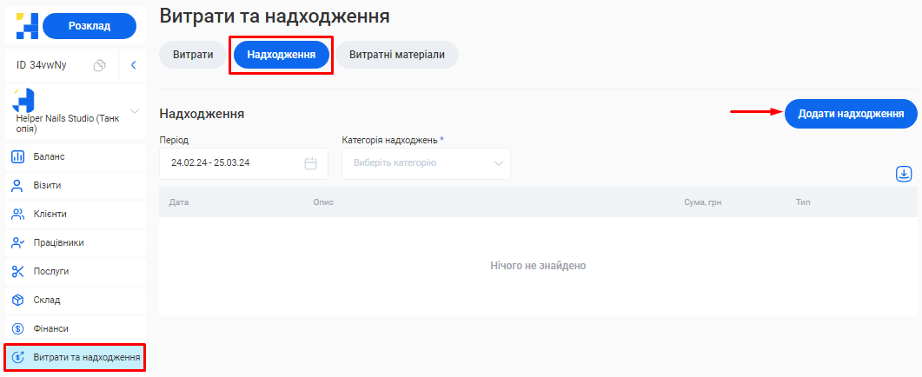Open Клієнти in the sidebar

tap(50, 215)
